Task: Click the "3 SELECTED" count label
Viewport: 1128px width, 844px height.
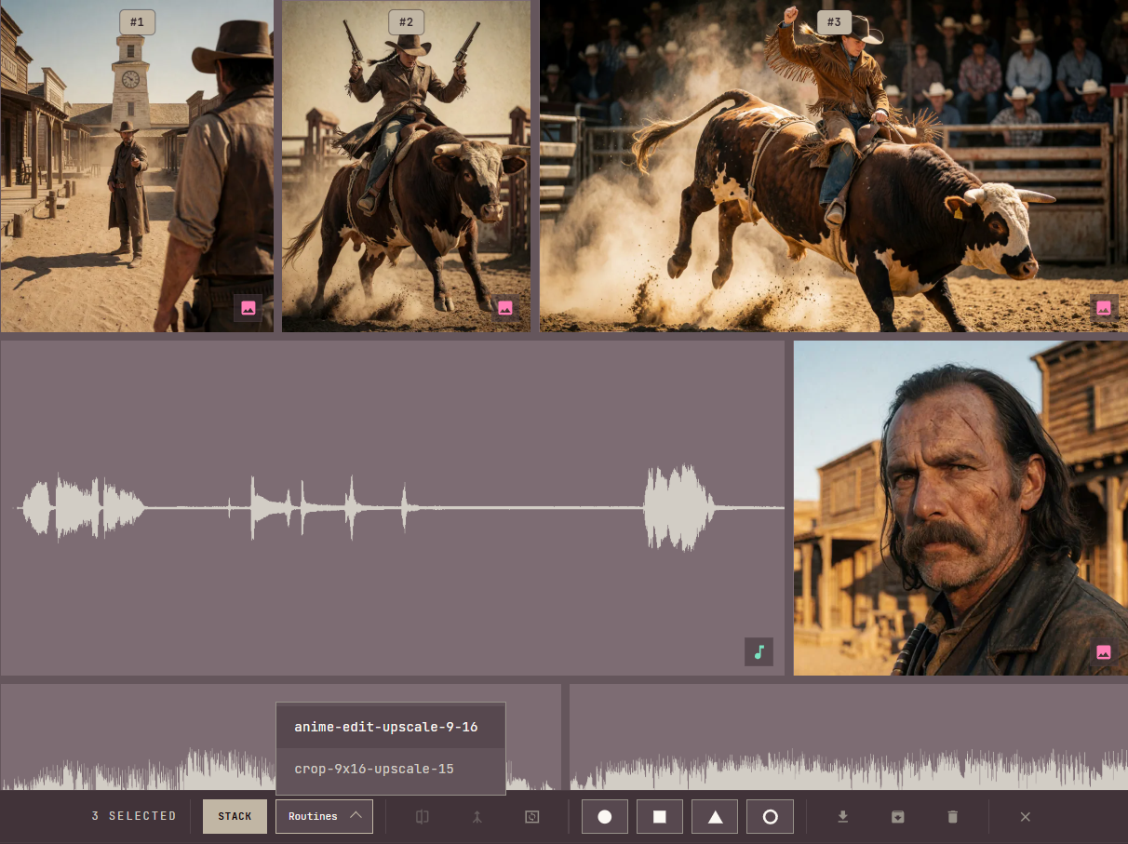Action: pyautogui.click(x=134, y=816)
